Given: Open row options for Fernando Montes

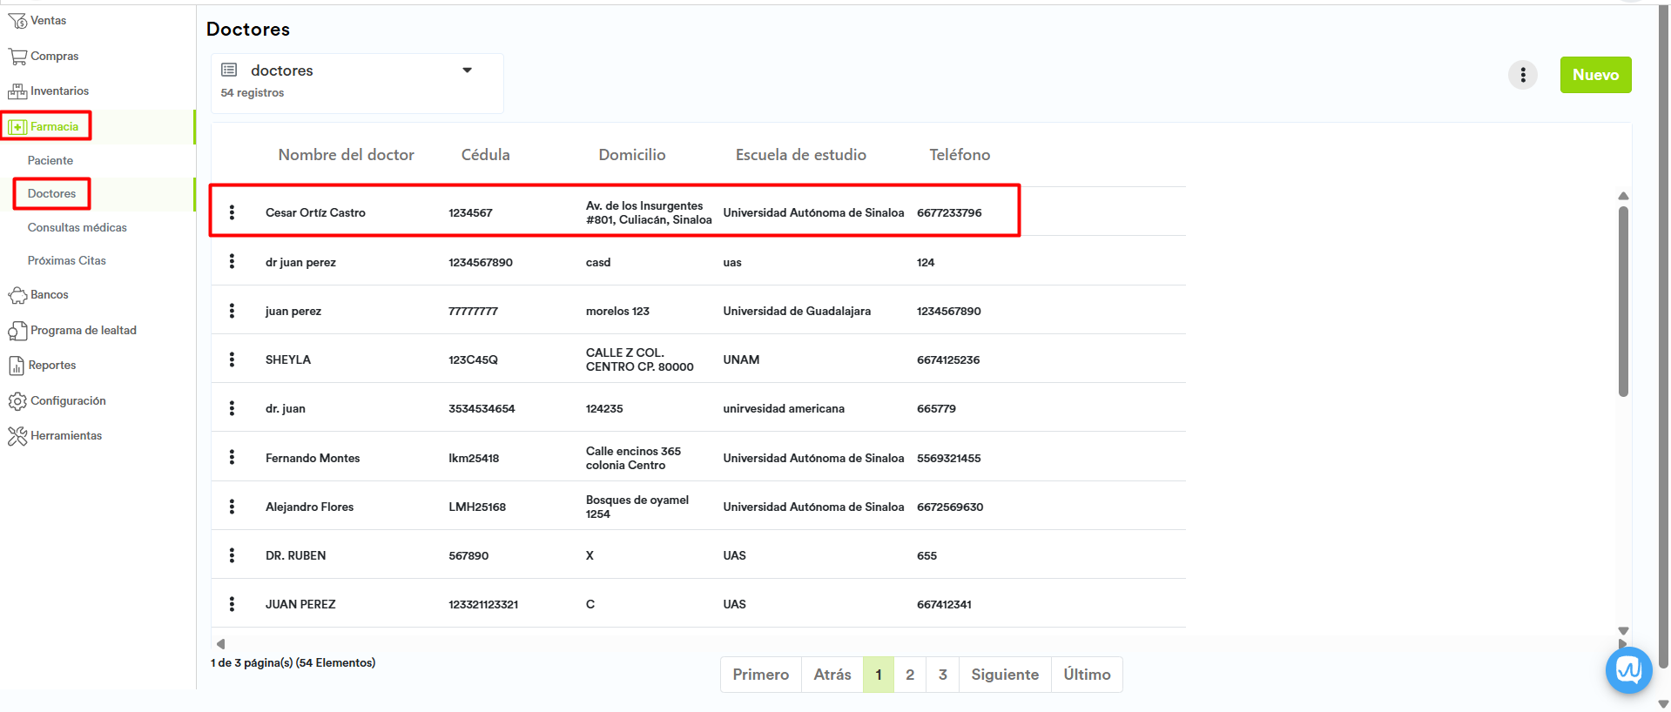Looking at the screenshot, I should 232,458.
